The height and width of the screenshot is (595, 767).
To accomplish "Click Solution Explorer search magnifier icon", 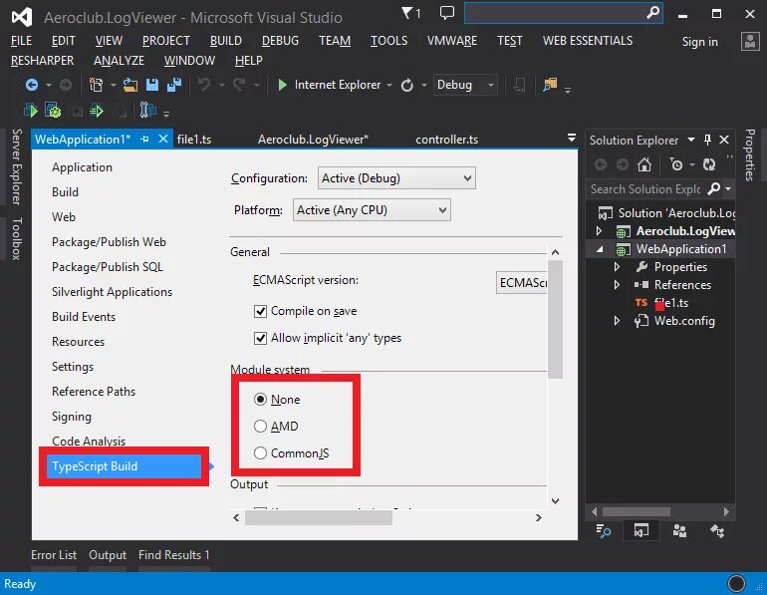I will pos(714,189).
